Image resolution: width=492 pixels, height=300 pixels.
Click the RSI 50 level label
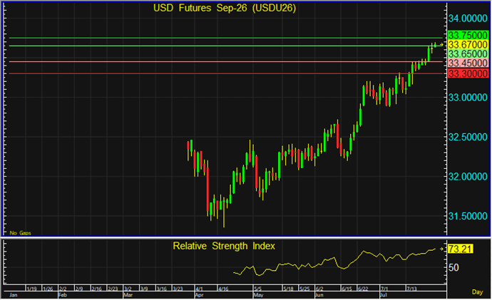click(453, 268)
